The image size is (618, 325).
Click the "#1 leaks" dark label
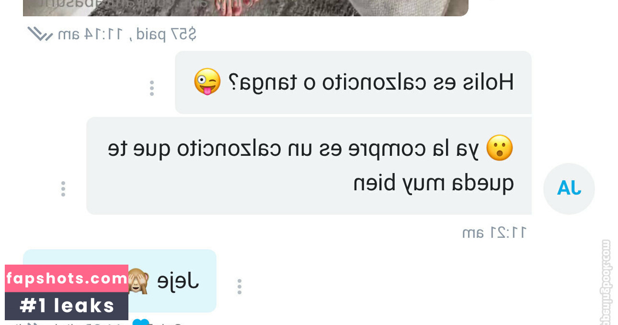coord(67,306)
